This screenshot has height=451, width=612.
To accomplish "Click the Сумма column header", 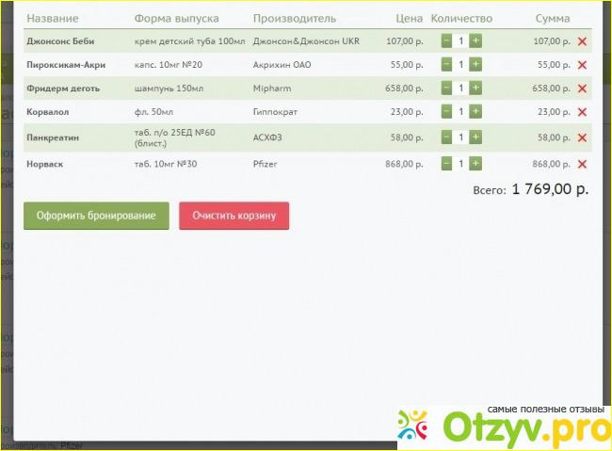I will (553, 18).
